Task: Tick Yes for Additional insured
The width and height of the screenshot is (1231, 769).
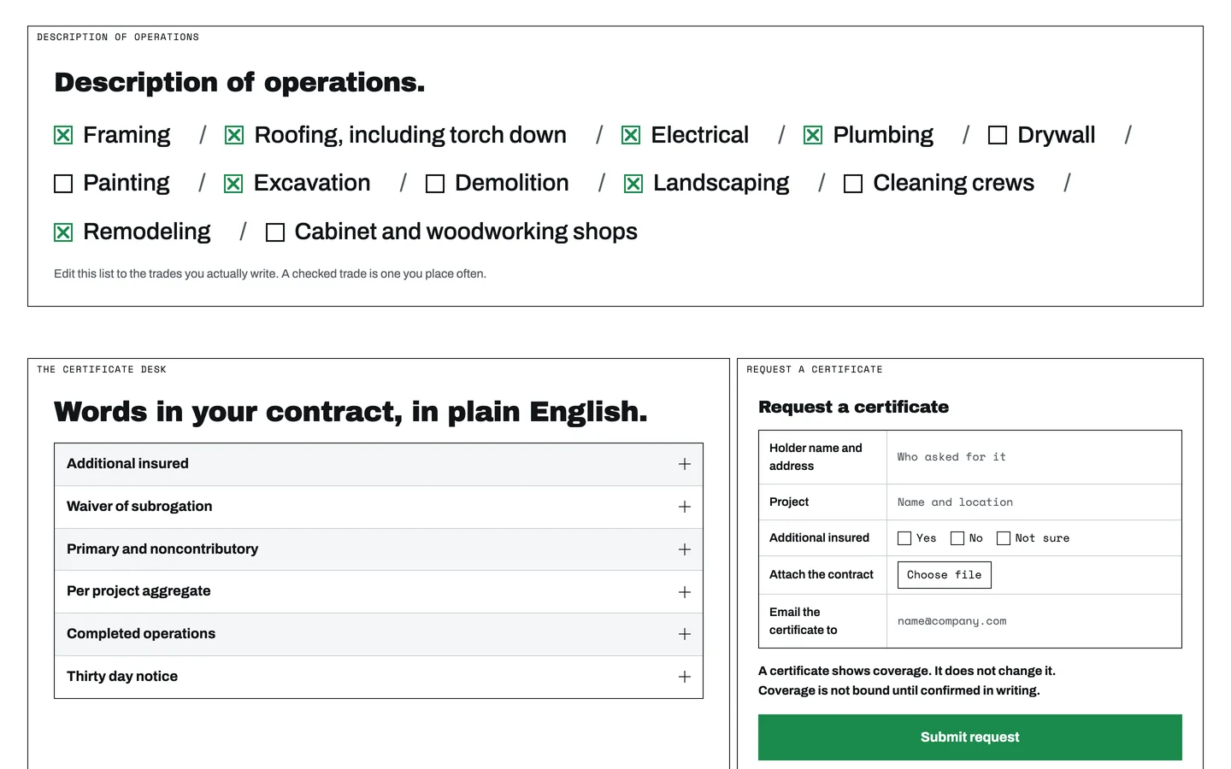Action: point(904,538)
